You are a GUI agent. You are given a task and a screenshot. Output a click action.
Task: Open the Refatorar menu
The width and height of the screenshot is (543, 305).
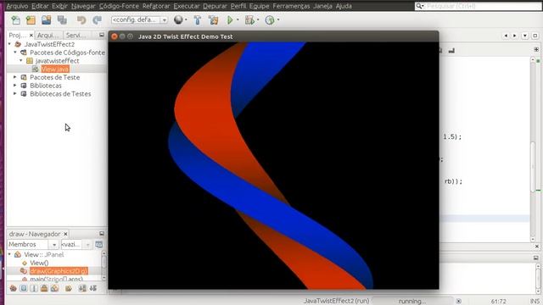click(x=156, y=6)
